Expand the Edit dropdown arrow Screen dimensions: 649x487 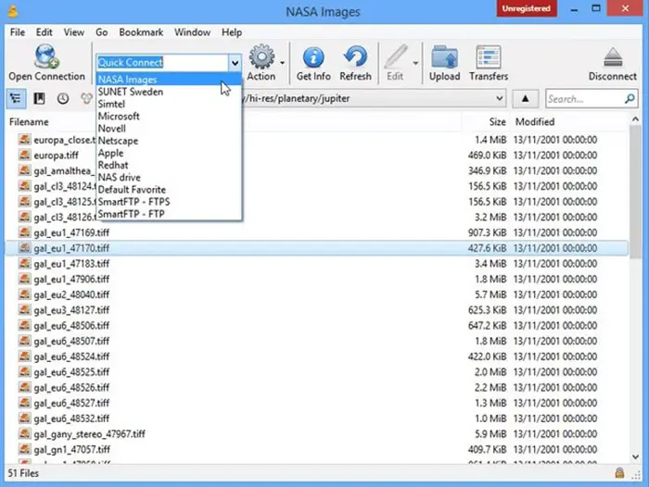(x=415, y=63)
